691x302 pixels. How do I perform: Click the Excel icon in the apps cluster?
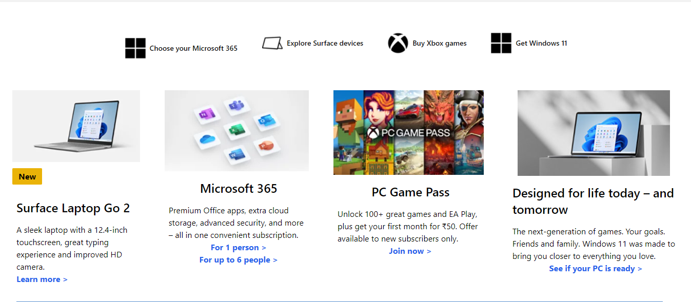pyautogui.click(x=236, y=129)
